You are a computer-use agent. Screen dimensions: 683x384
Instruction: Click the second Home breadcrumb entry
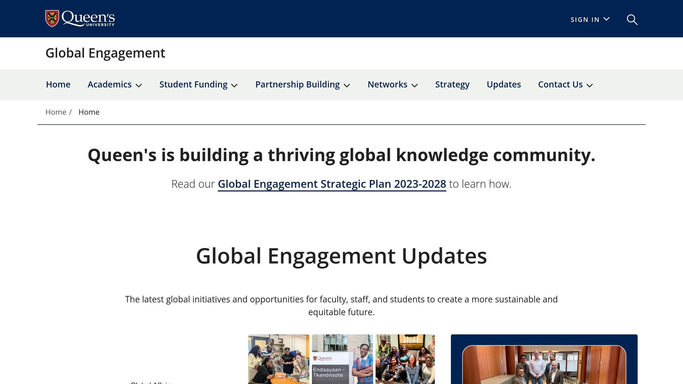(89, 112)
